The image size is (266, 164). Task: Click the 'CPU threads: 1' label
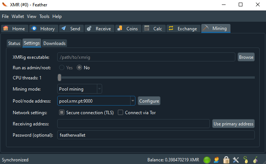click(27, 78)
